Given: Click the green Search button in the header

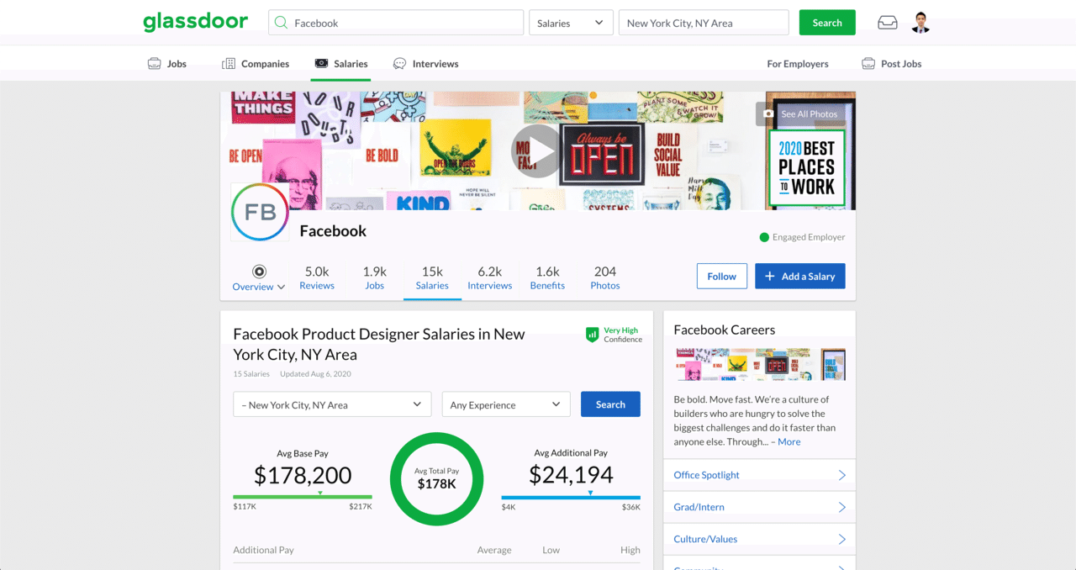Looking at the screenshot, I should coord(827,23).
